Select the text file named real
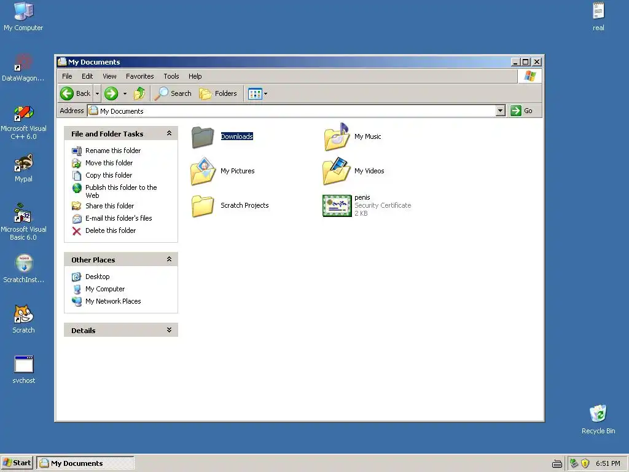 tap(598, 11)
